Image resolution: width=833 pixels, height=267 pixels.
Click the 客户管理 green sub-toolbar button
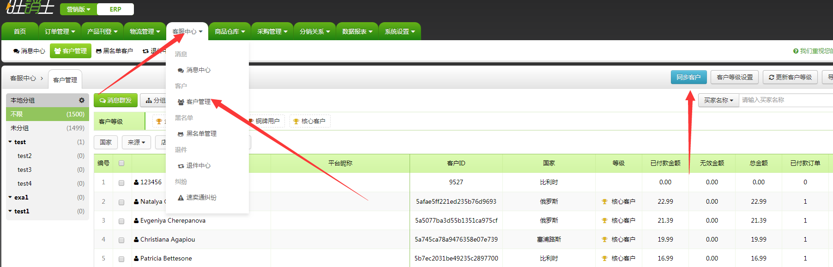coord(71,51)
